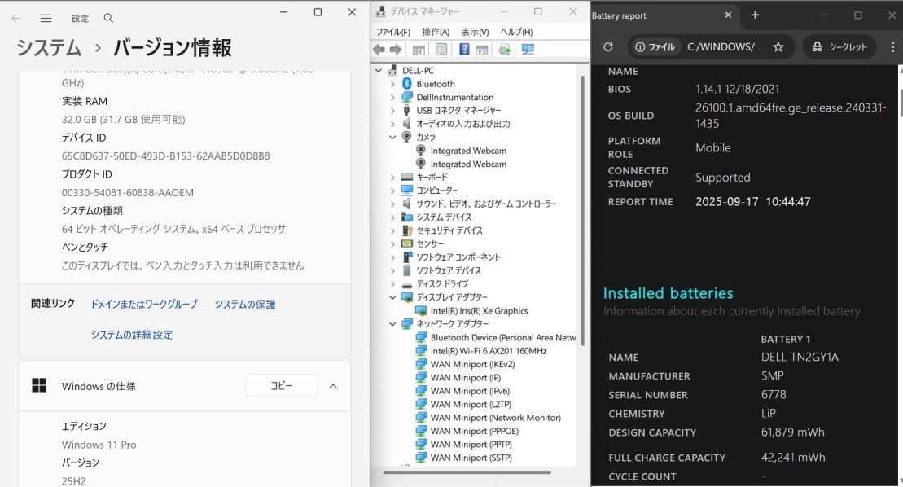Click the Device Manager help toolbar icon
The width and height of the screenshot is (903, 487).
[x=464, y=50]
